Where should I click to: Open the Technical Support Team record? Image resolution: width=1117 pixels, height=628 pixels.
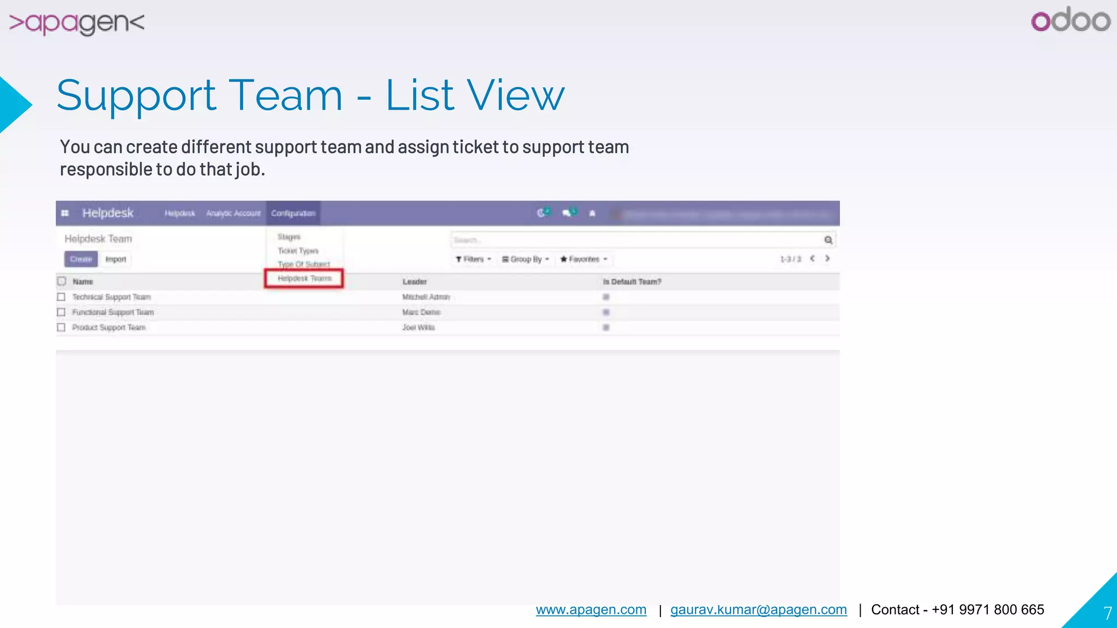tap(111, 297)
